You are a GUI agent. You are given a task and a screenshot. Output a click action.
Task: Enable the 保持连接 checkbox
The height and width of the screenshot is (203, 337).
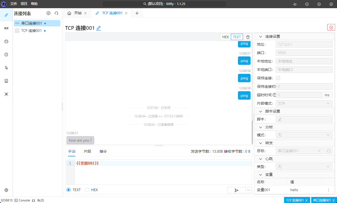pyautogui.click(x=278, y=78)
